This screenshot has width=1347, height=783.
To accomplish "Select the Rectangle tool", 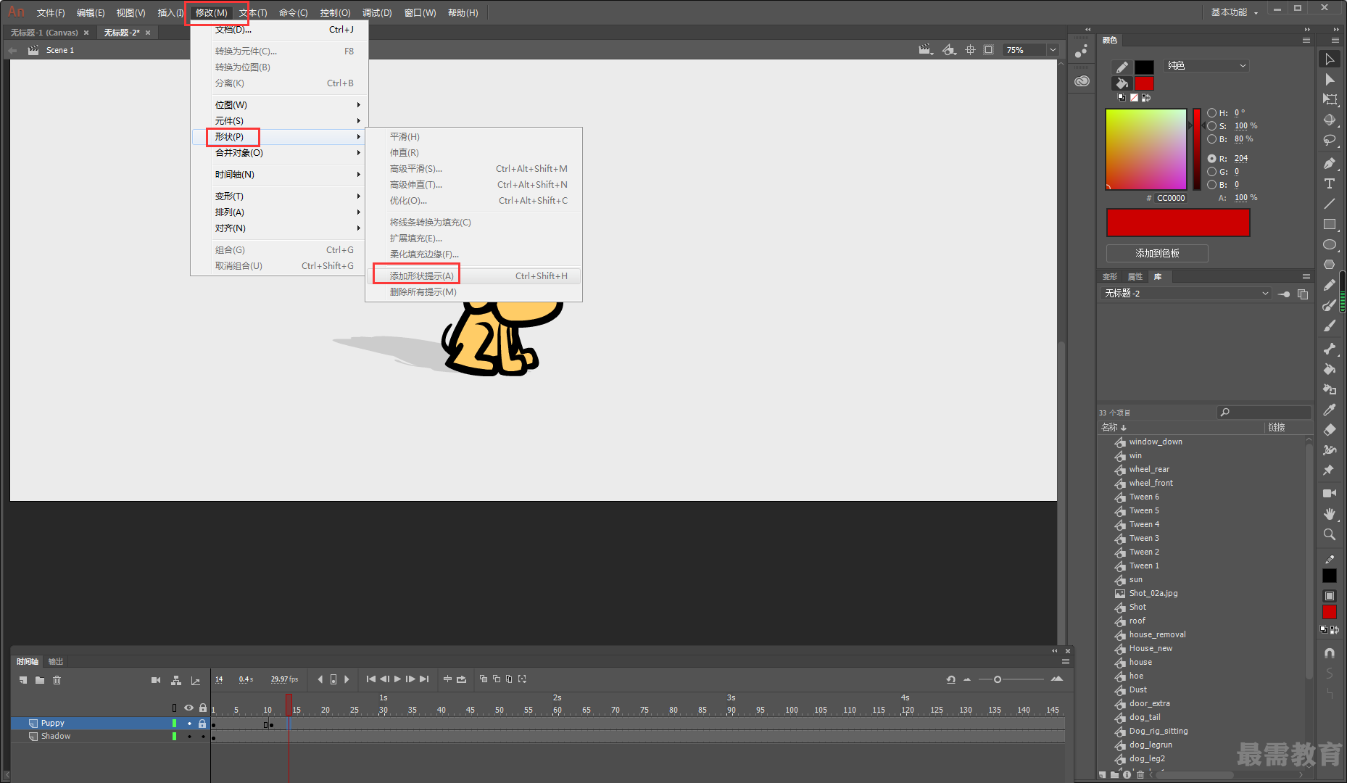I will pos(1329,224).
